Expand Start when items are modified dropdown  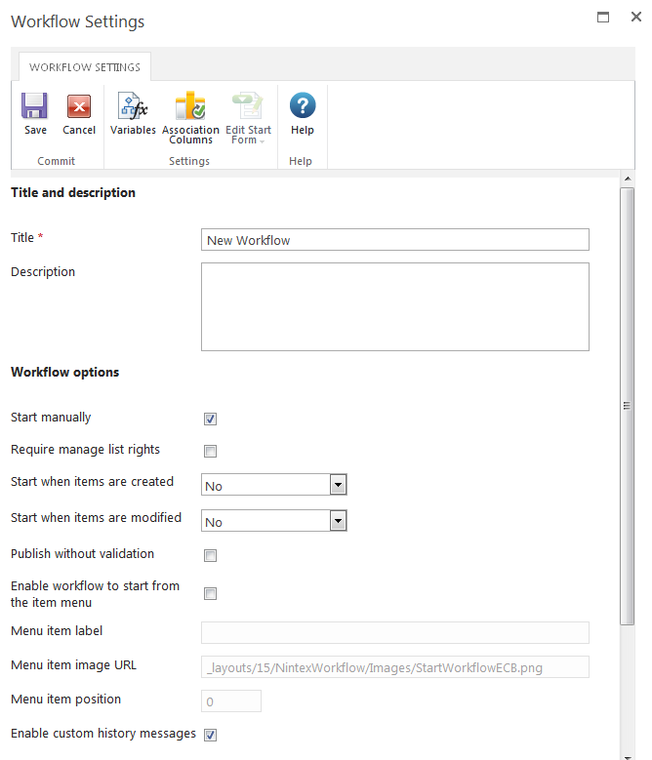tap(338, 521)
